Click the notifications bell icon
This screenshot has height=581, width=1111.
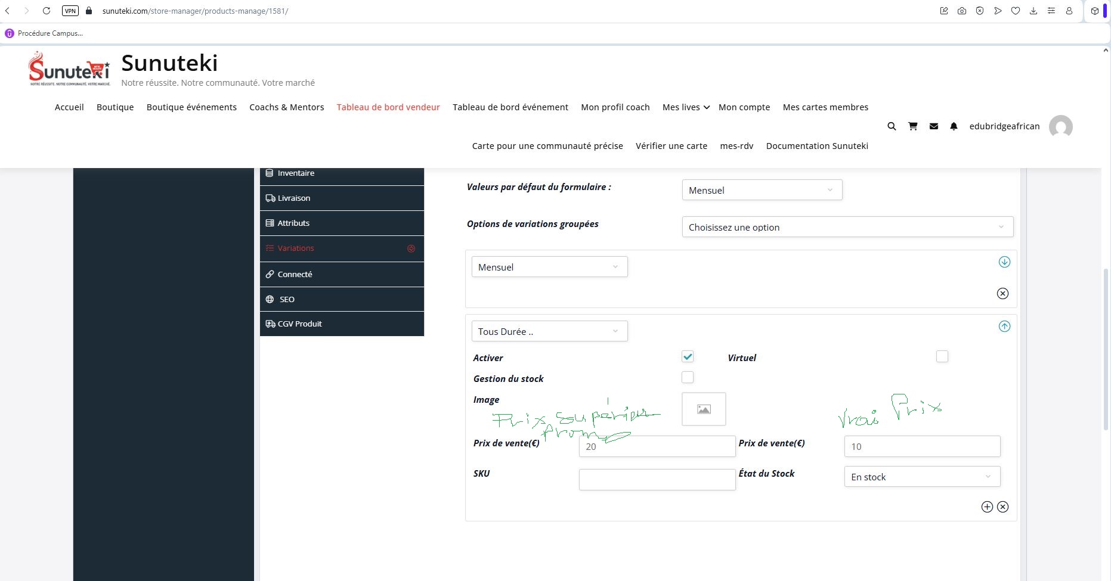click(x=954, y=126)
